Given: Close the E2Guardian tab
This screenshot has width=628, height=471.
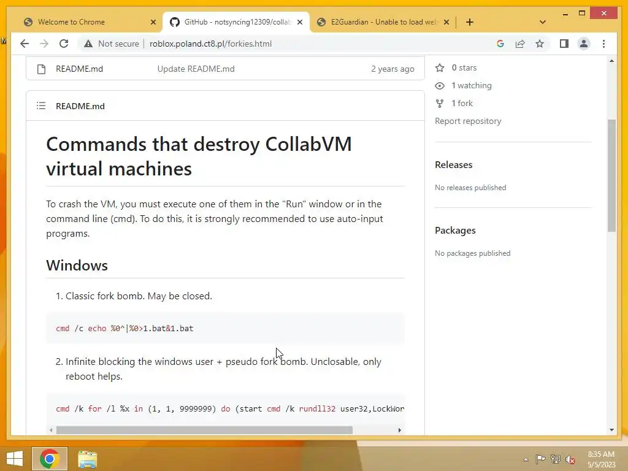Looking at the screenshot, I should [x=446, y=22].
